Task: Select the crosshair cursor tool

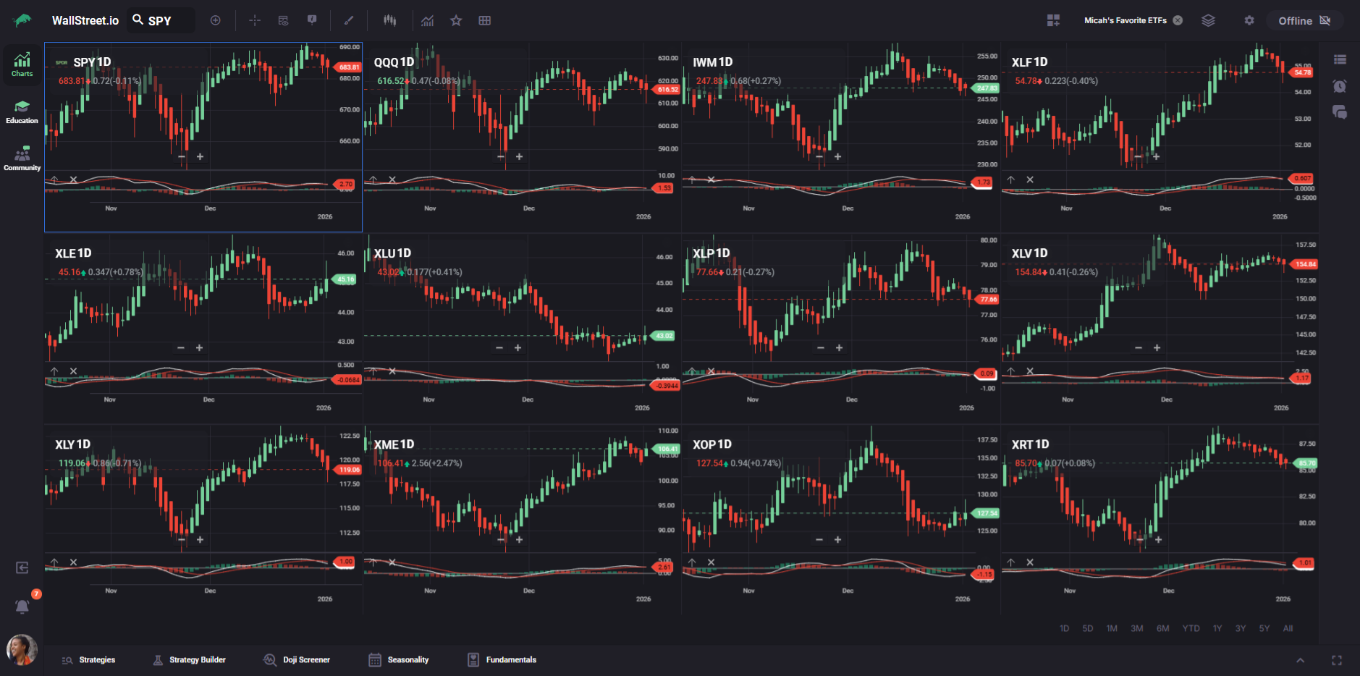Action: point(255,20)
